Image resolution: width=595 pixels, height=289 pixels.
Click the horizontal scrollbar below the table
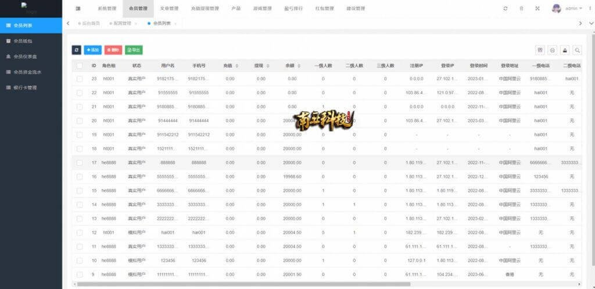click(x=244, y=284)
